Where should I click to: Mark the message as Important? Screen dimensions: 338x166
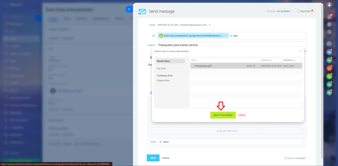298,11
